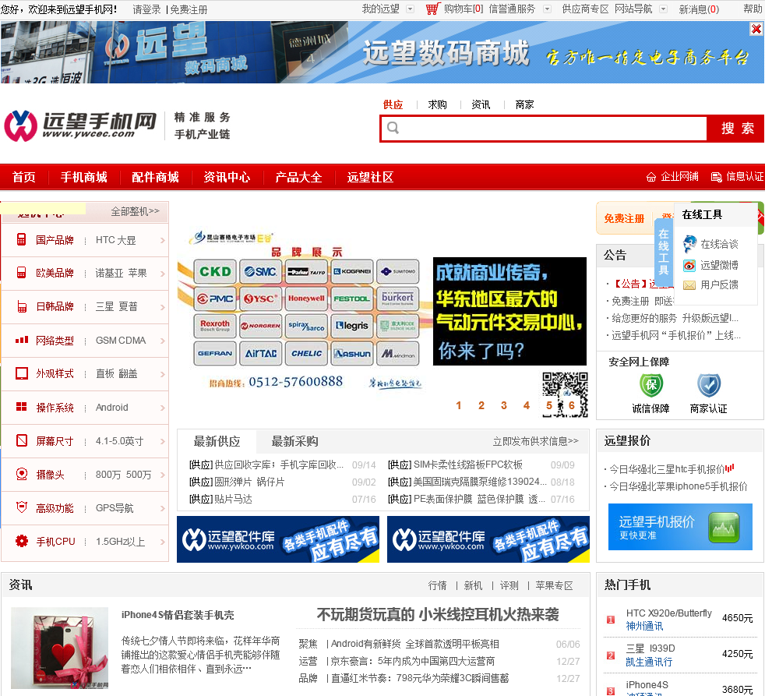This screenshot has height=696, width=765.
Task: Click 立即发布供求信息>> link
Action: coord(535,441)
